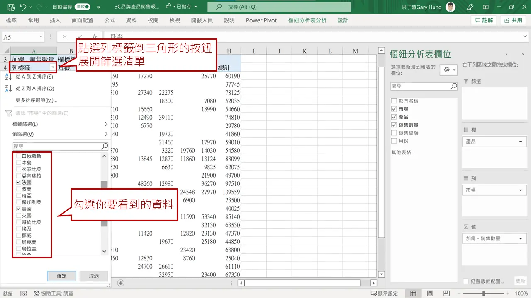This screenshot has height=298, width=531.
Task: Switch to the 公式 tab
Action: [110, 20]
